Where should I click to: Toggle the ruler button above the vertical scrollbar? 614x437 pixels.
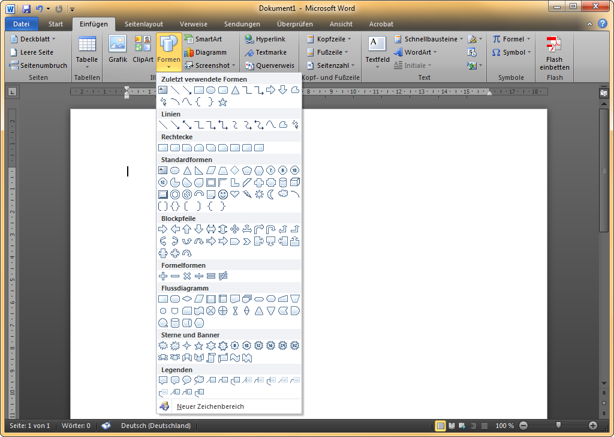(x=604, y=94)
